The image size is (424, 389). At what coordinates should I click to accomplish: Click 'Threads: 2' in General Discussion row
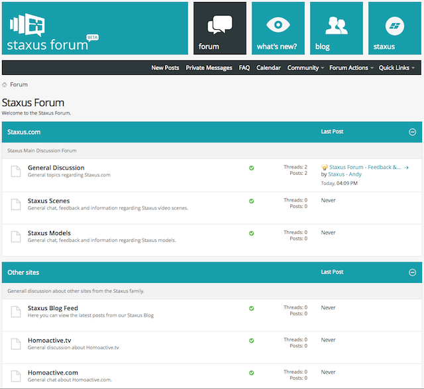pyautogui.click(x=295, y=167)
